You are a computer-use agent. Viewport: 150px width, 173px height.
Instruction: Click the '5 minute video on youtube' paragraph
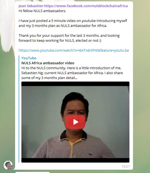click(x=73, y=23)
